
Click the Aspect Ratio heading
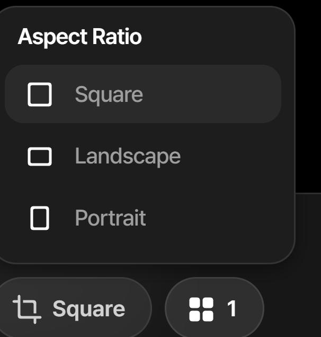click(x=79, y=37)
